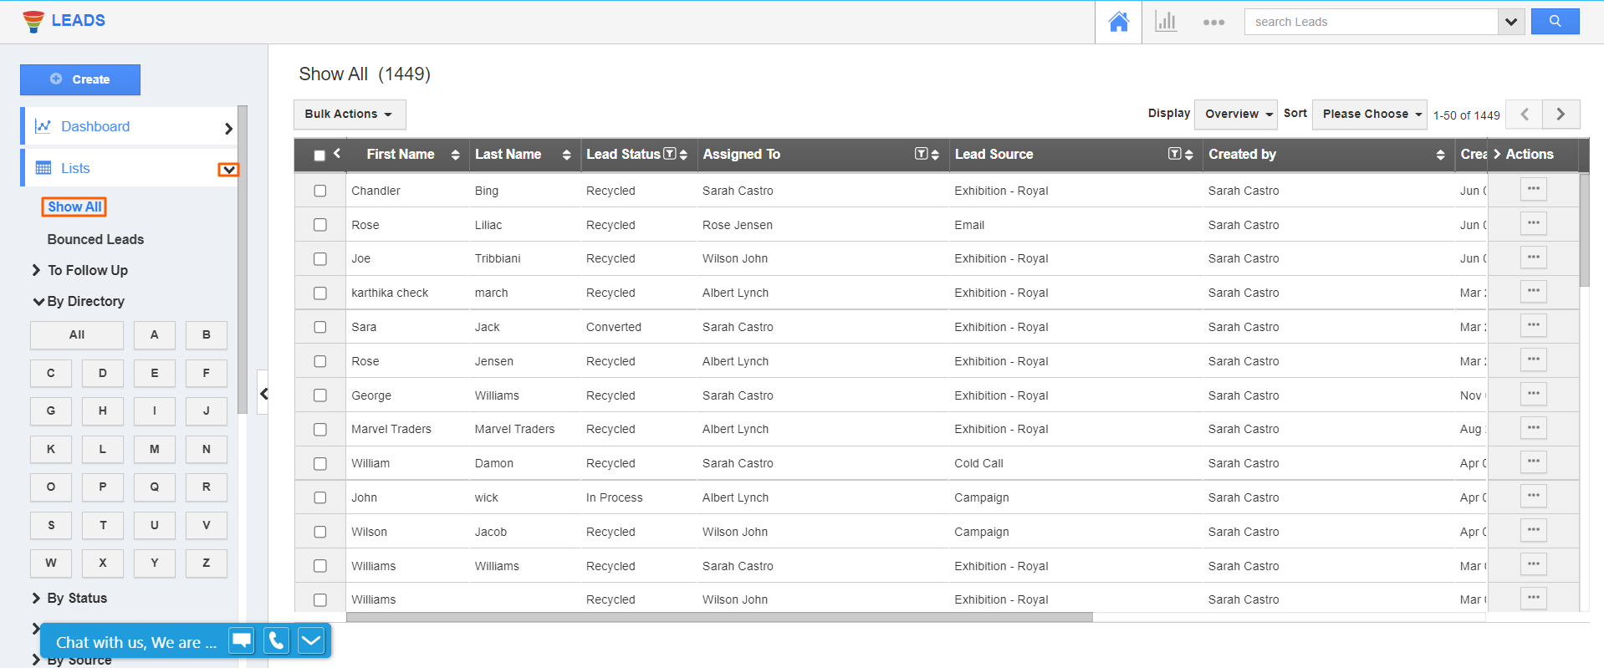Select the Chandler Bing row checkbox
This screenshot has height=668, width=1604.
319,191
